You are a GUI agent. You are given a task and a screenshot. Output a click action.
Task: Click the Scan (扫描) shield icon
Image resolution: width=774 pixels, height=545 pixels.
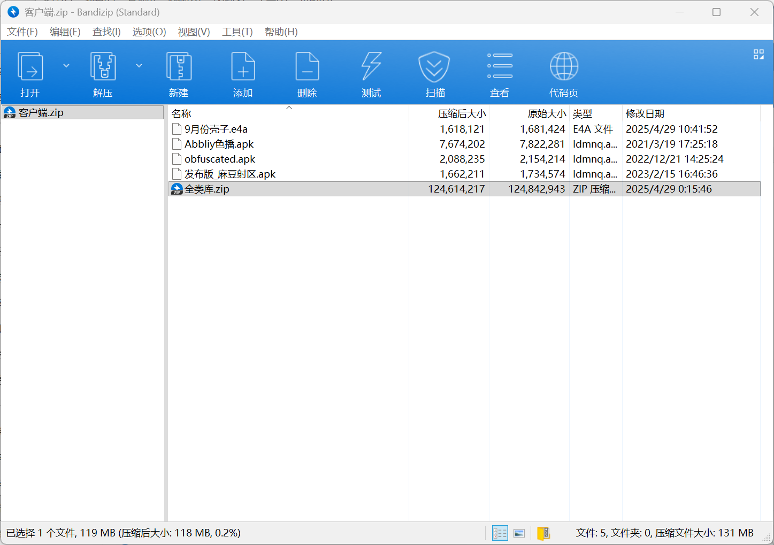point(434,67)
